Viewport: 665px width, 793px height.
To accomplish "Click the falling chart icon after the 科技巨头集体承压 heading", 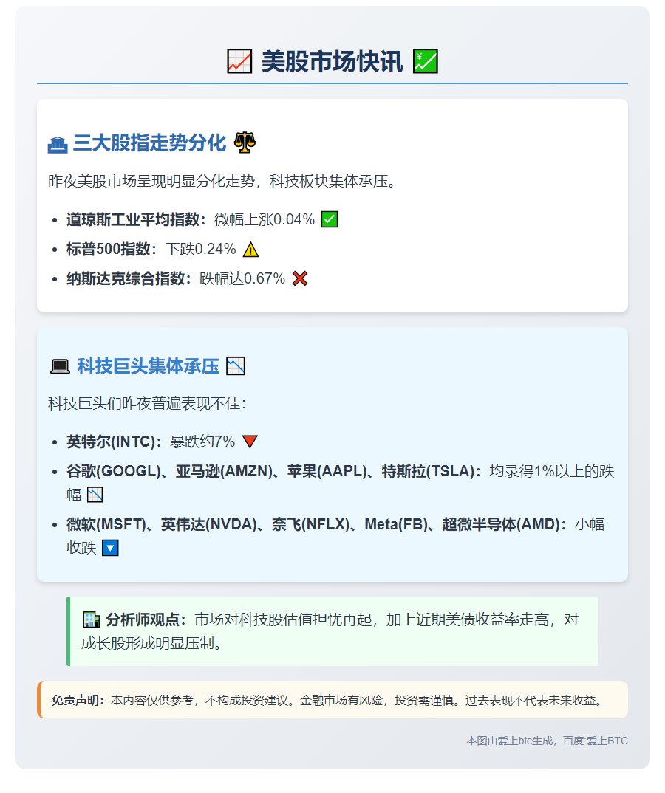I will click(x=236, y=365).
